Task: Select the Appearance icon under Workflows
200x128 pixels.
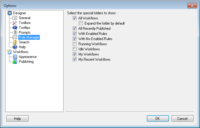Action: pos(15,57)
